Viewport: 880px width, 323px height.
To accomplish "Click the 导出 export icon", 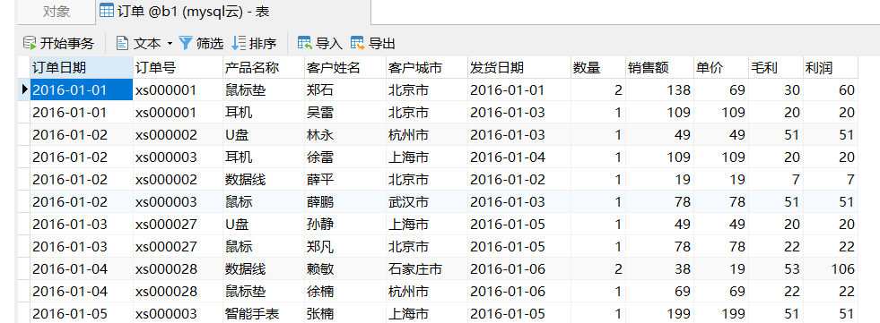I will [358, 43].
